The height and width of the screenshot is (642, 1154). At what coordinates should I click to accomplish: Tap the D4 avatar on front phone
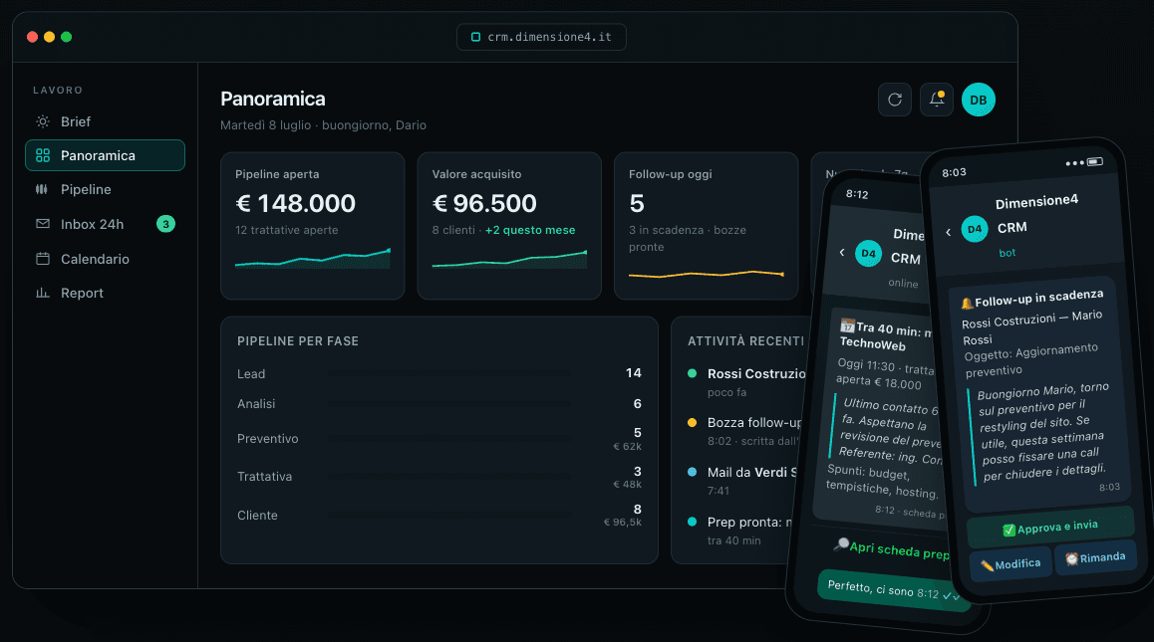pyautogui.click(x=975, y=229)
